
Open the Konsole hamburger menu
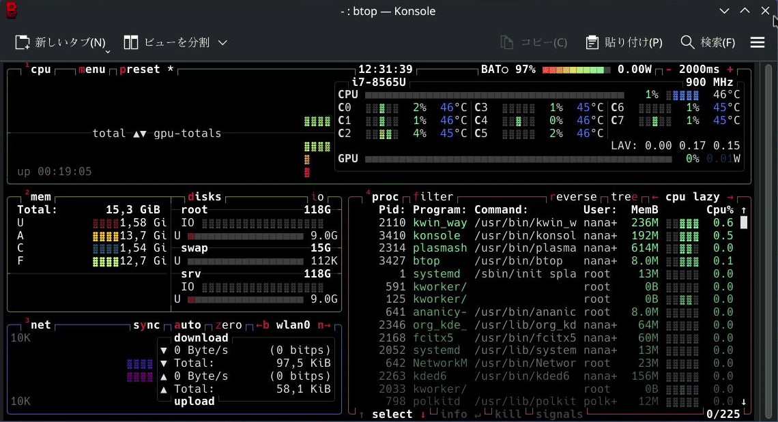tap(758, 42)
